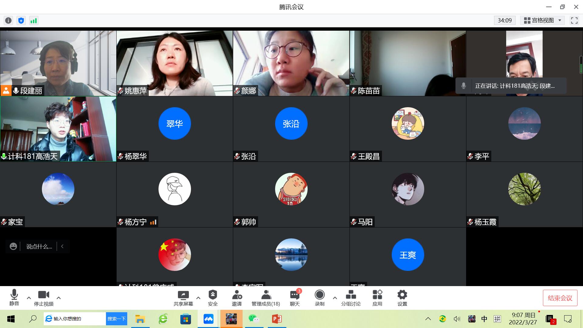The height and width of the screenshot is (328, 583).
Task: Expand video options next to 停止视频
Action: (x=59, y=298)
